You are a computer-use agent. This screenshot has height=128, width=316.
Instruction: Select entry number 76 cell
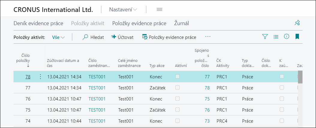tap(28, 99)
